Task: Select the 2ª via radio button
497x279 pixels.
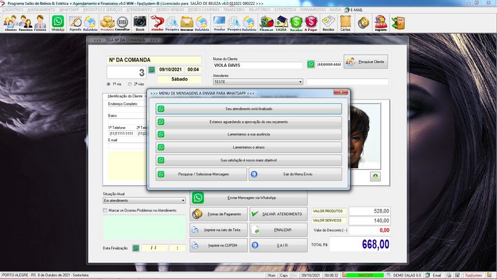Action: pyautogui.click(x=130, y=84)
